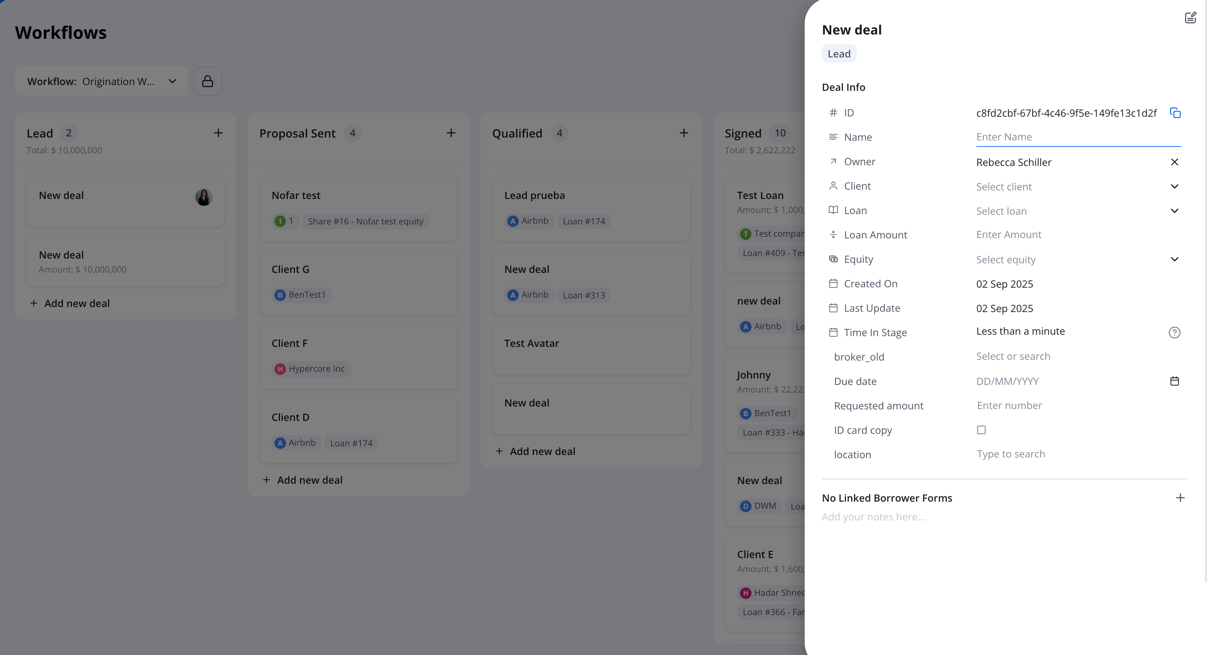Open the Nofar test deal card
This screenshot has height=655, width=1207.
359,209
